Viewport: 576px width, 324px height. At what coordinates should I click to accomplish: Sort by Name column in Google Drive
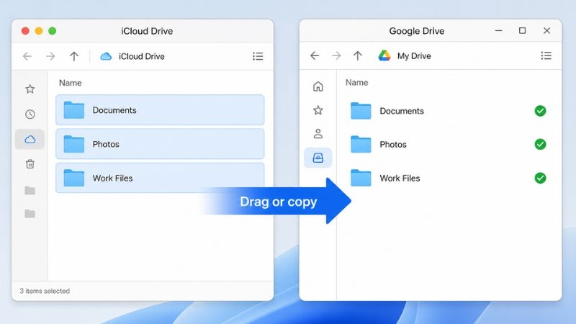pyautogui.click(x=356, y=83)
